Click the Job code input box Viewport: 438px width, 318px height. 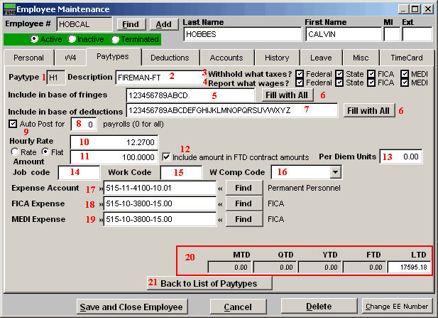[79, 172]
